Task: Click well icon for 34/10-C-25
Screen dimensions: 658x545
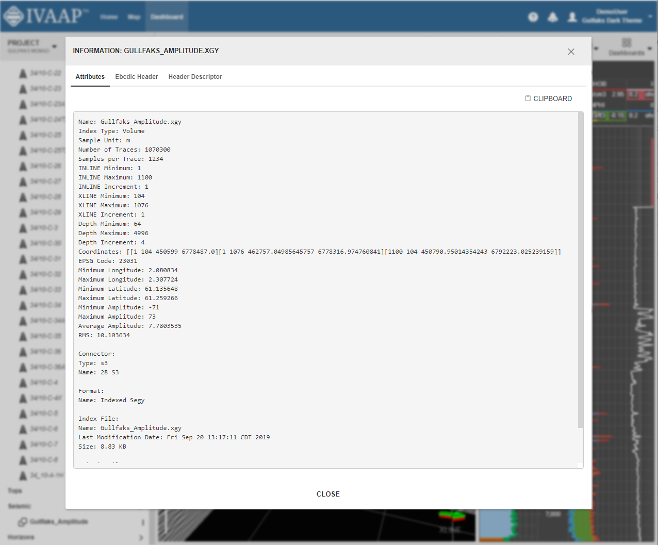Action: point(23,135)
